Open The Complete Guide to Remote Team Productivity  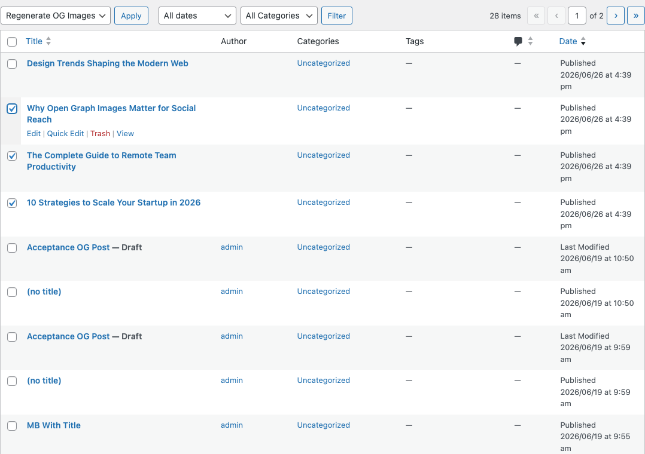pos(101,161)
